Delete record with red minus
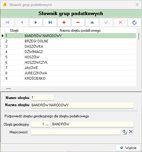The width and height of the screenshot is (142, 152). [x=78, y=23]
